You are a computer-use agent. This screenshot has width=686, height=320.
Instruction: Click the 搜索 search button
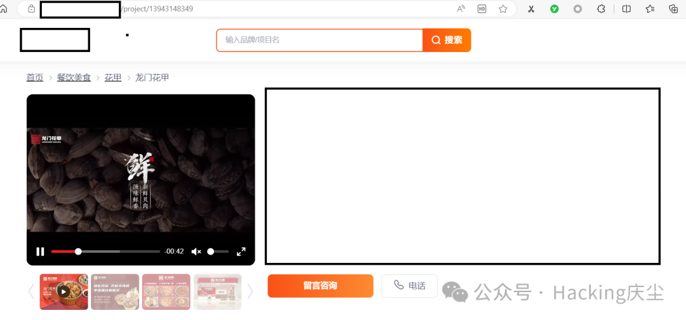click(447, 40)
